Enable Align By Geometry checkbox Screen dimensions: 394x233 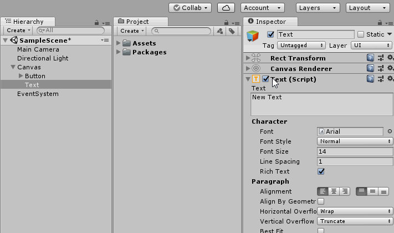321,201
